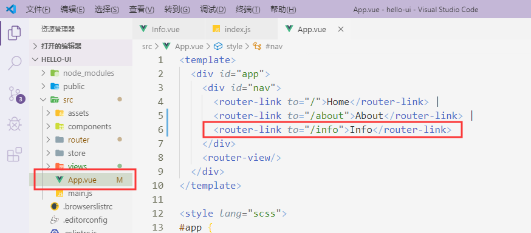Click the .editorconfig file icon
This screenshot has width=531, height=233.
(x=54, y=220)
